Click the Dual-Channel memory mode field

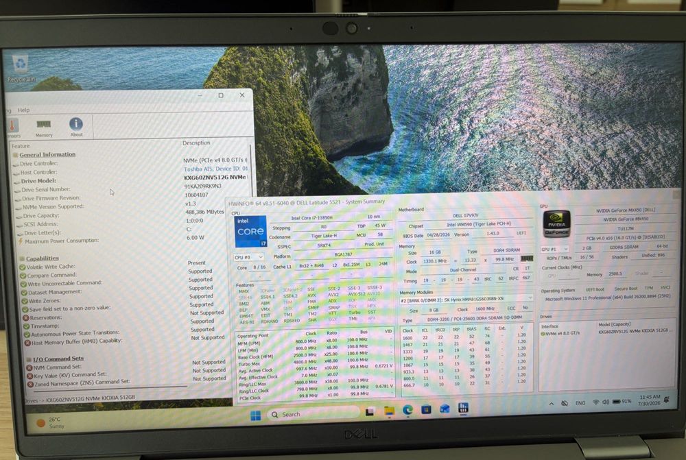coord(463,270)
